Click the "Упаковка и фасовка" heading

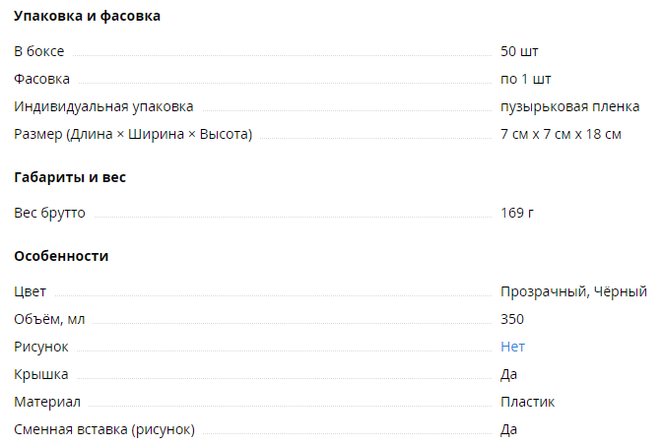[x=87, y=16]
